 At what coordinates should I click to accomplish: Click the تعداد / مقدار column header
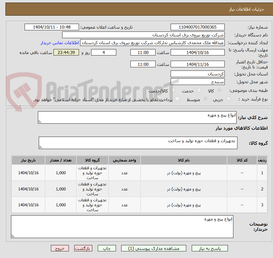(61, 160)
